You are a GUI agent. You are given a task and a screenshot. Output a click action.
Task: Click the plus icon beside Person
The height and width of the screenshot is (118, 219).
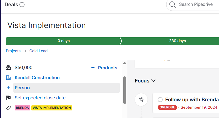8,88
